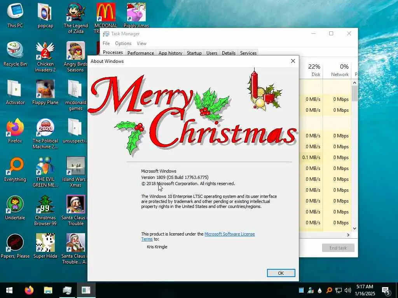Launch Undertale desktop shortcut

click(15, 207)
